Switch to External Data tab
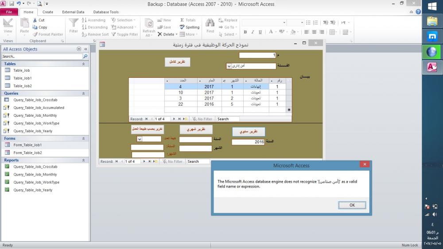Image resolution: width=443 pixels, height=249 pixels. [73, 12]
